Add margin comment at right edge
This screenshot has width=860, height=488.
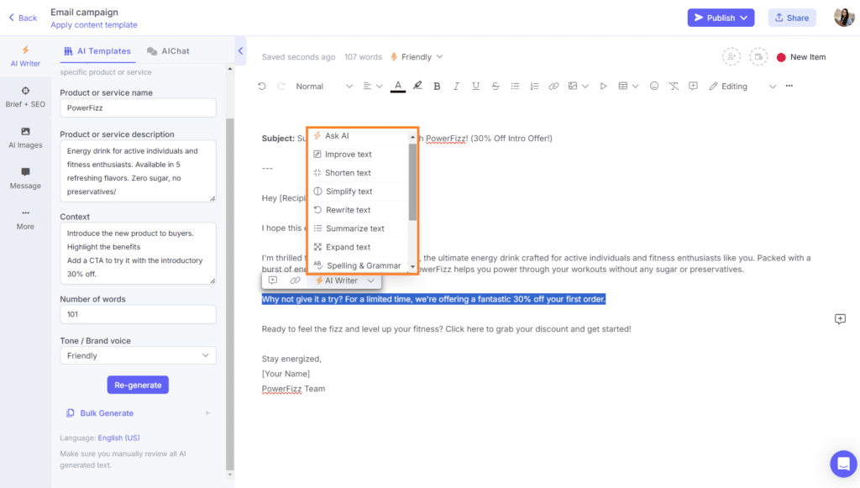coord(840,318)
